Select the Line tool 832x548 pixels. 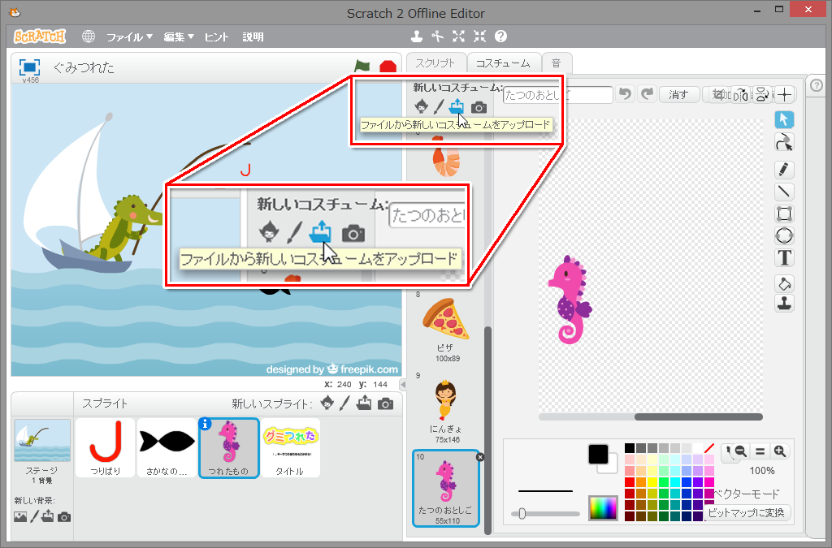click(784, 192)
